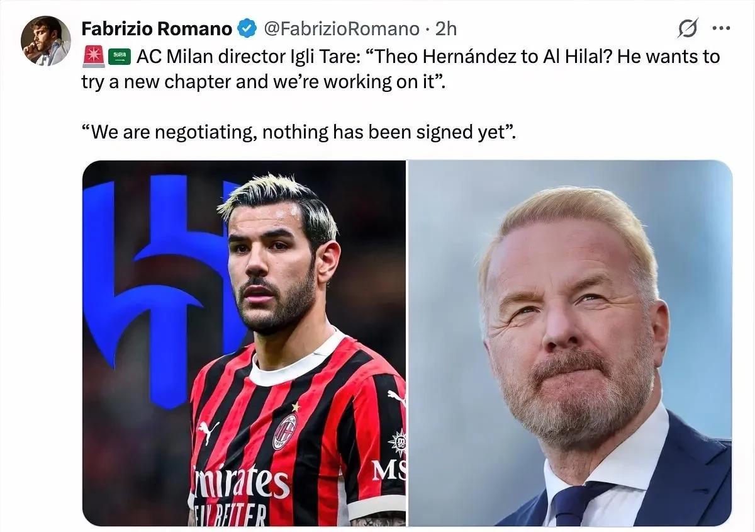755x532 pixels.
Task: Click the red siren emoji
Action: point(93,57)
